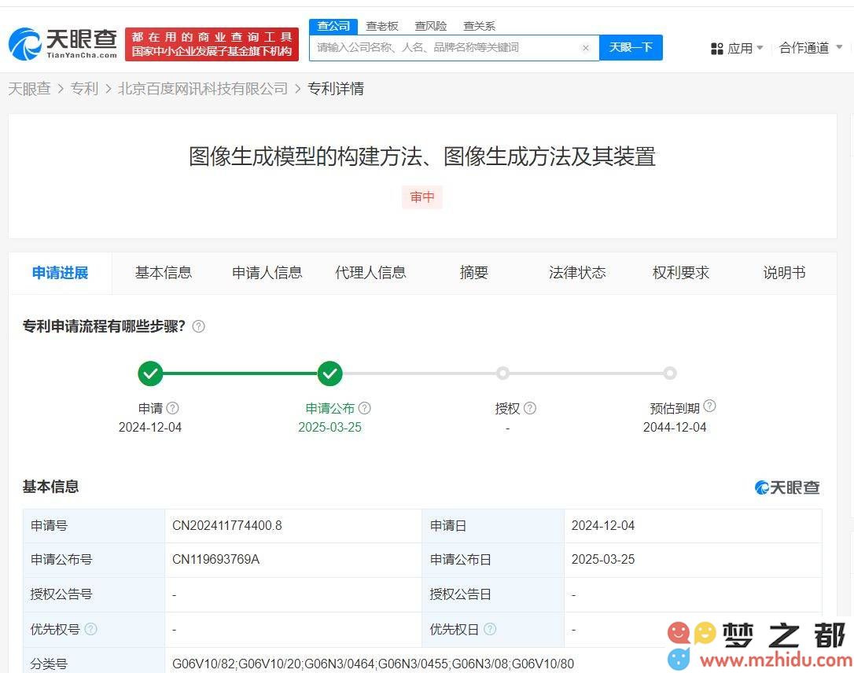The height and width of the screenshot is (673, 854).
Task: Click the help icon next to 预估到期
Action: click(709, 406)
